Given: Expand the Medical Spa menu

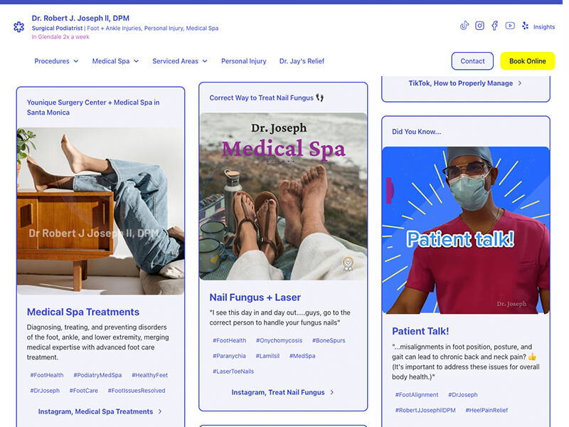Looking at the screenshot, I should [x=115, y=61].
